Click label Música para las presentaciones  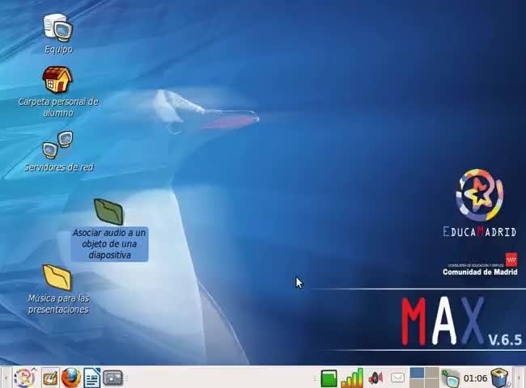(x=58, y=304)
